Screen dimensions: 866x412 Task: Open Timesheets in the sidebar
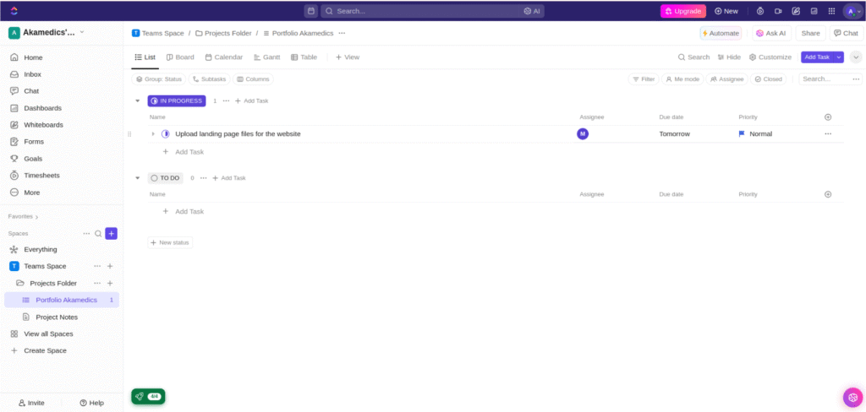point(41,176)
